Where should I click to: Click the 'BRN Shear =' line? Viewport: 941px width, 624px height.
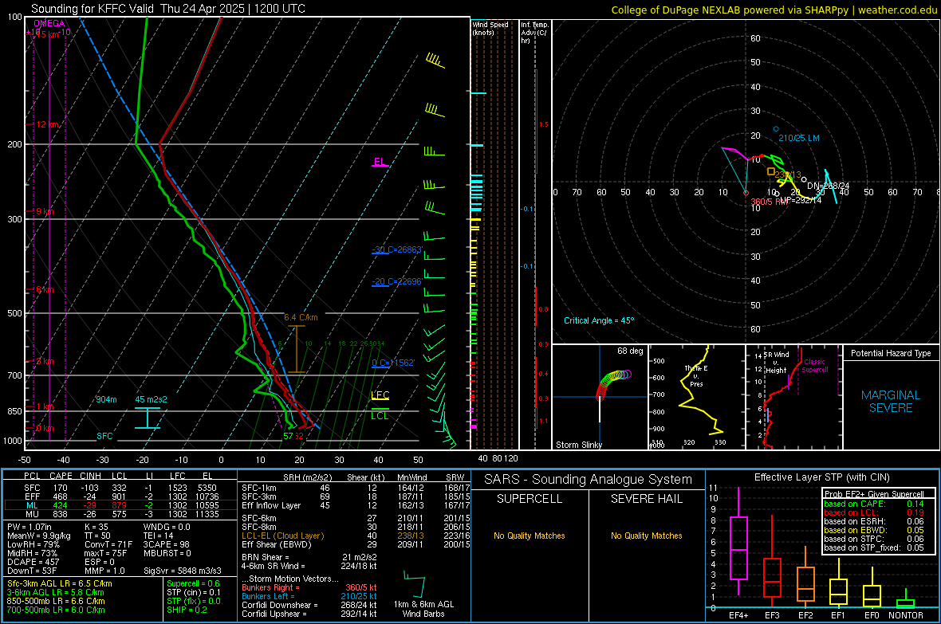point(309,557)
